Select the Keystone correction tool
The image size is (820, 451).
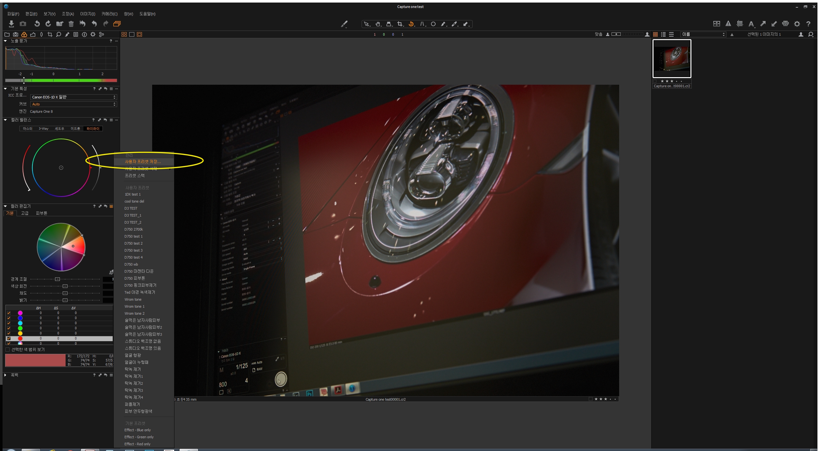coord(422,24)
